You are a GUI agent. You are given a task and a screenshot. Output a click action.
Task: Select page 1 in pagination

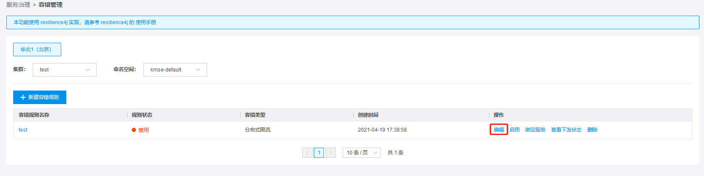click(x=319, y=153)
